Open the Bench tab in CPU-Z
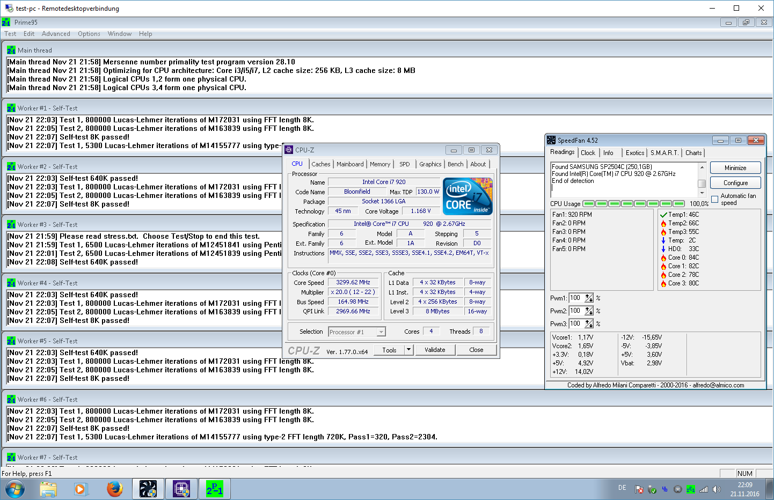774x500 pixels. [456, 164]
